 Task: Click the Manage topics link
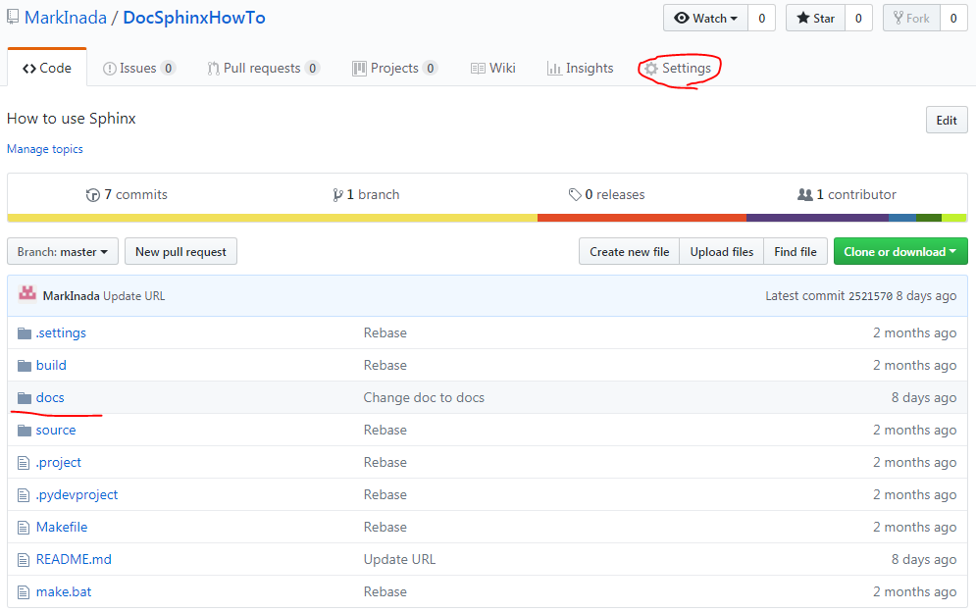tap(45, 149)
